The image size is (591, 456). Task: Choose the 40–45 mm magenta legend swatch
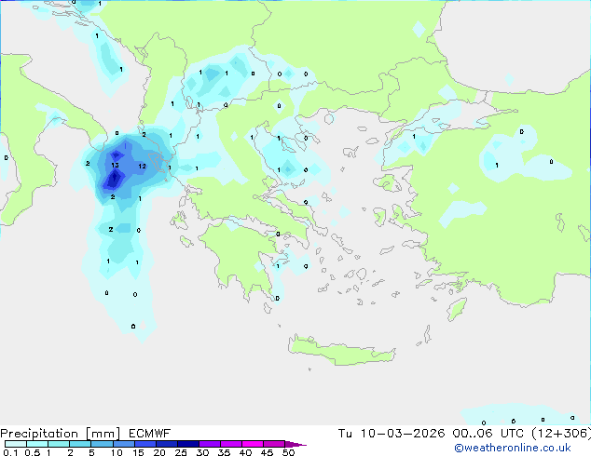click(253, 444)
